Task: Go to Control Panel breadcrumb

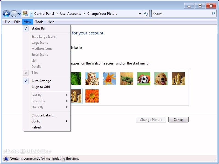Action: [x=44, y=14]
